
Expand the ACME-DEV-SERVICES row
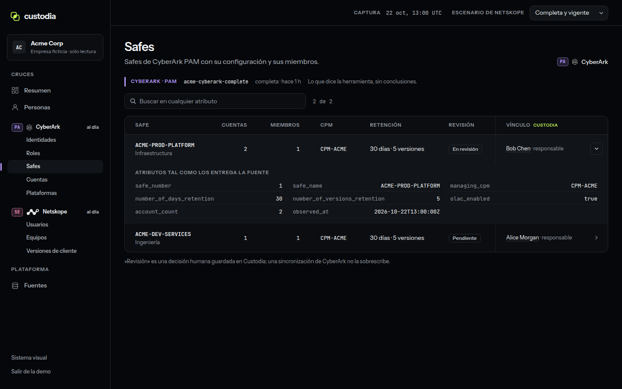[x=597, y=238]
